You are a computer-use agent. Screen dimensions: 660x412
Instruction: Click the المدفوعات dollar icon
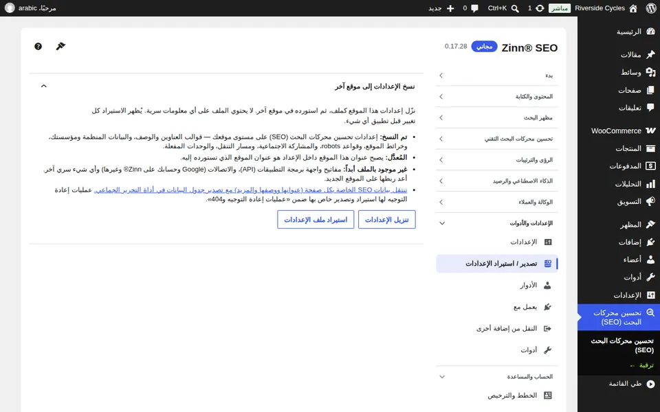(651, 166)
